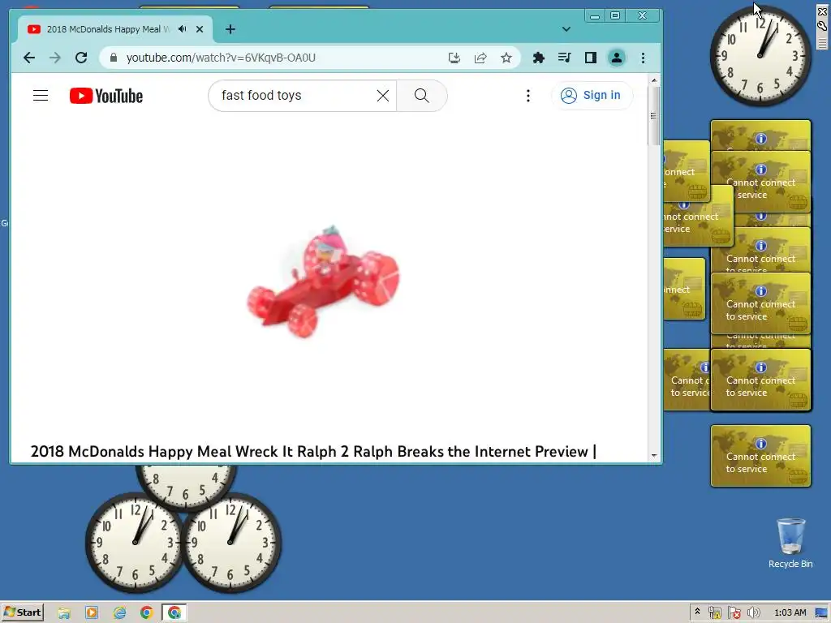The width and height of the screenshot is (831, 623).
Task: Click the page scrollbar up arrow
Action: 654,80
